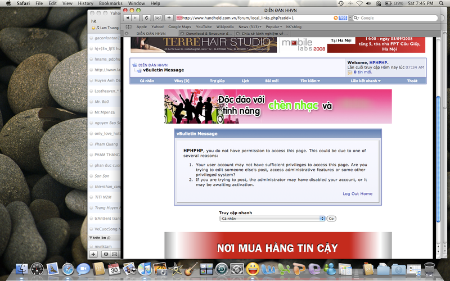Open the DIỄN ĐÀN HHVN breadcrumb link
450x281 pixels.
[153, 65]
